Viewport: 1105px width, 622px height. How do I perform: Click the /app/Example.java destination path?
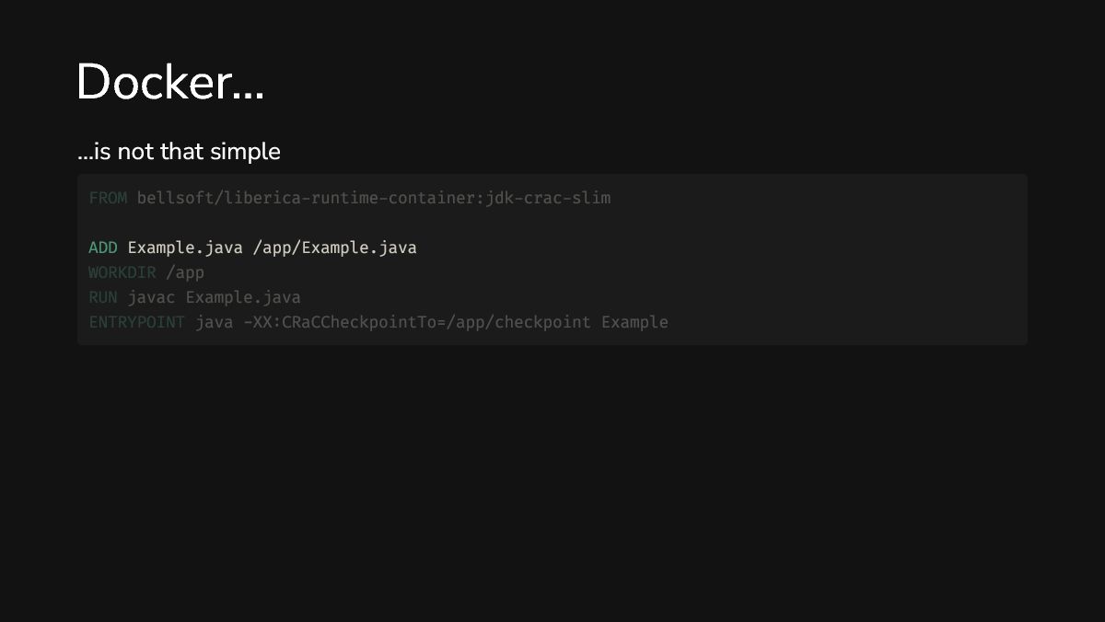tap(335, 248)
